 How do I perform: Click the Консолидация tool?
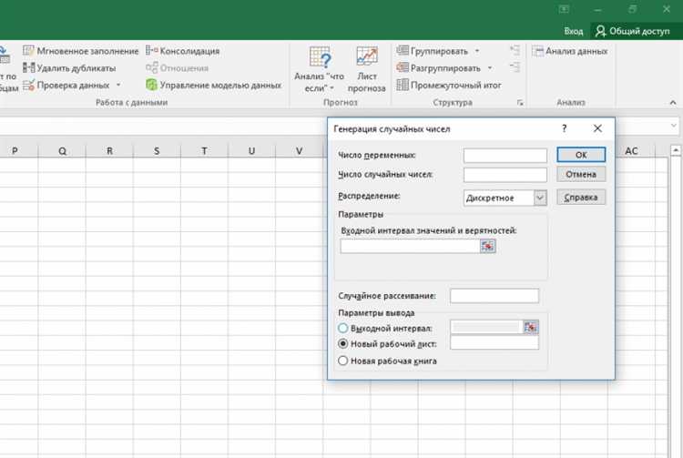click(x=182, y=51)
